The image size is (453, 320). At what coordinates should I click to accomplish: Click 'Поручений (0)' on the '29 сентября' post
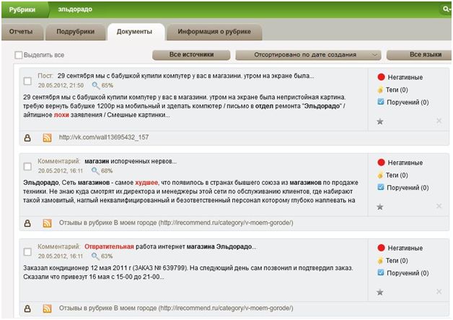point(408,102)
